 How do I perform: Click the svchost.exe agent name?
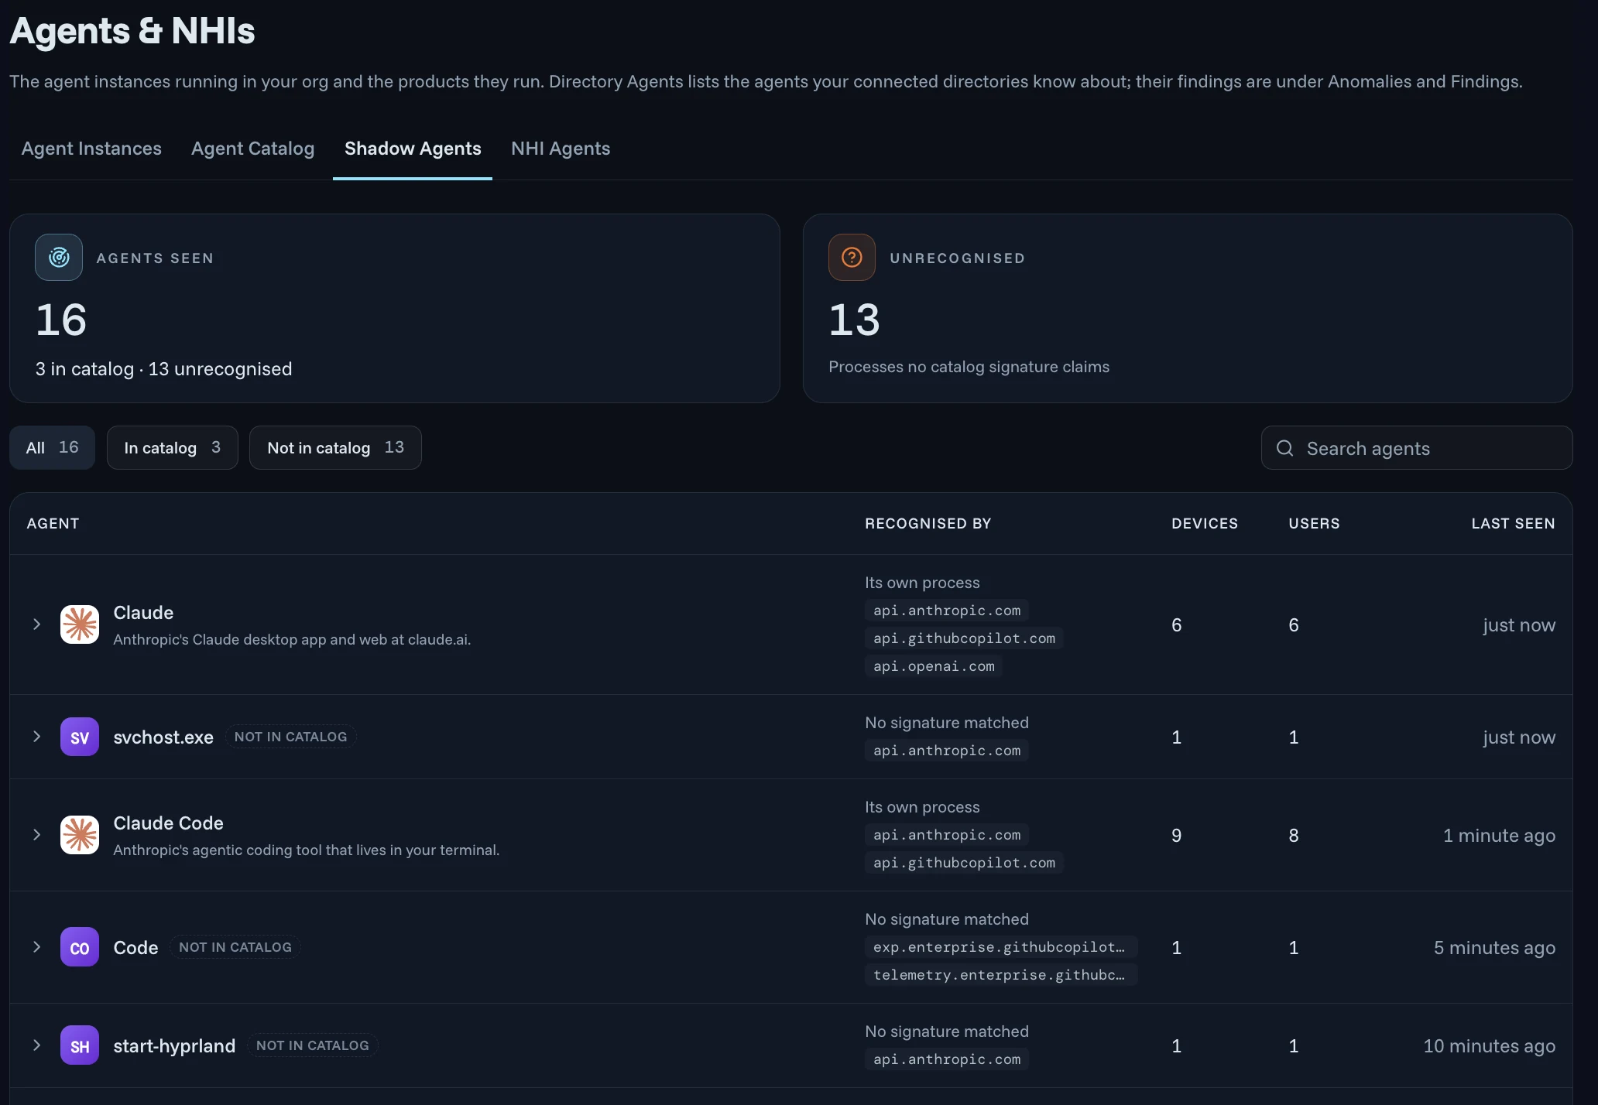pos(163,737)
